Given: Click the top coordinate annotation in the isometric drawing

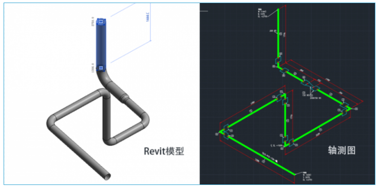Looking at the screenshot, I should coord(263,13).
